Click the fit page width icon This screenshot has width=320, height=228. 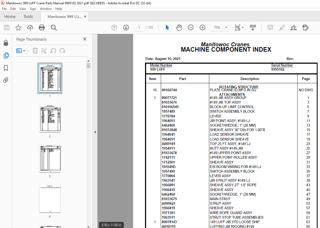click(238, 28)
